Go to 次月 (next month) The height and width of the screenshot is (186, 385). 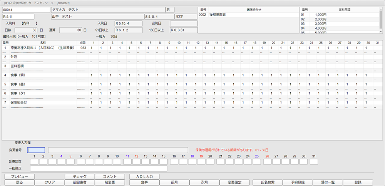[x=204, y=183]
